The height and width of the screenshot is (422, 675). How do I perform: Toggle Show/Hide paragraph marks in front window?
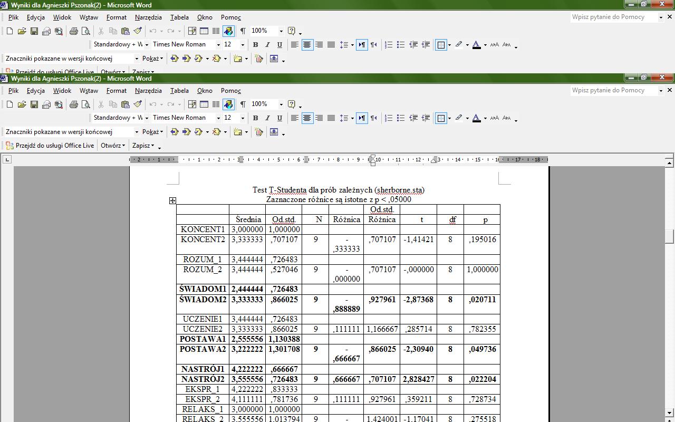[x=243, y=104]
